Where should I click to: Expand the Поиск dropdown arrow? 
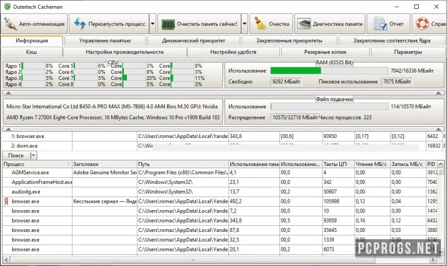click(34, 155)
